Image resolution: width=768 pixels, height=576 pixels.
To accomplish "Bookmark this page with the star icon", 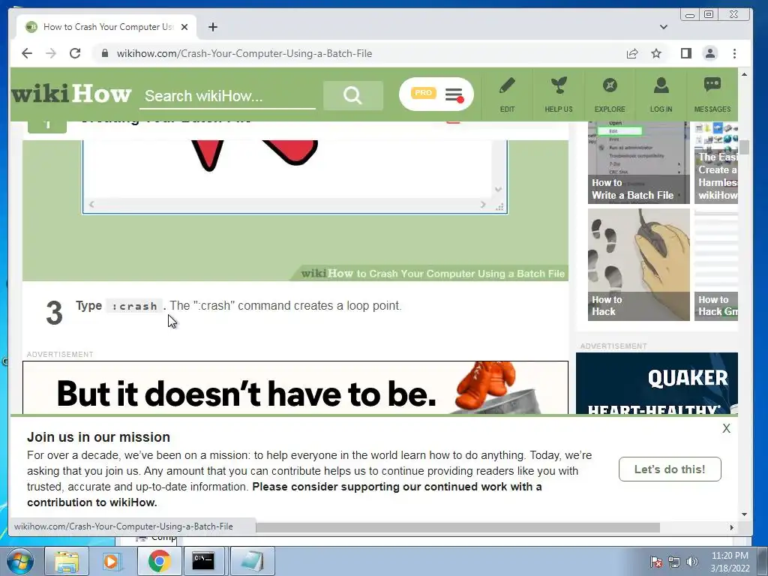I will tap(656, 53).
